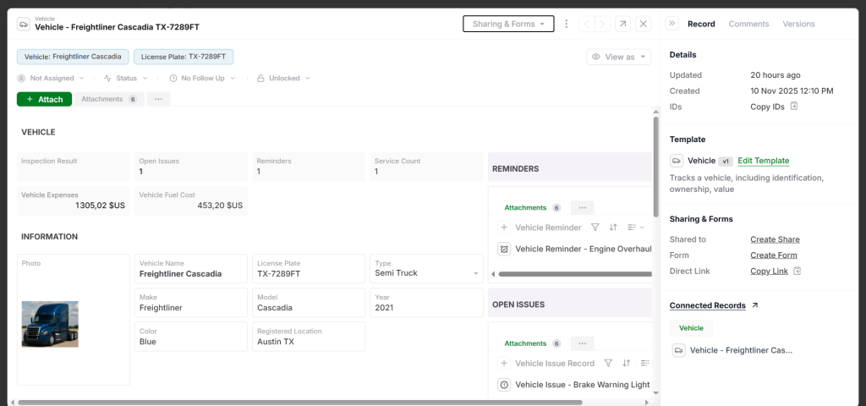Viewport: 866px width, 406px height.
Task: Copy record IDs using the clipboard icon
Action: tap(794, 106)
